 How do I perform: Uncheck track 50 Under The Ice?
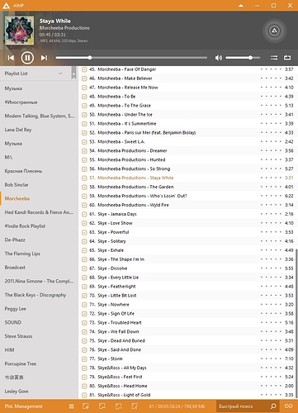84,115
